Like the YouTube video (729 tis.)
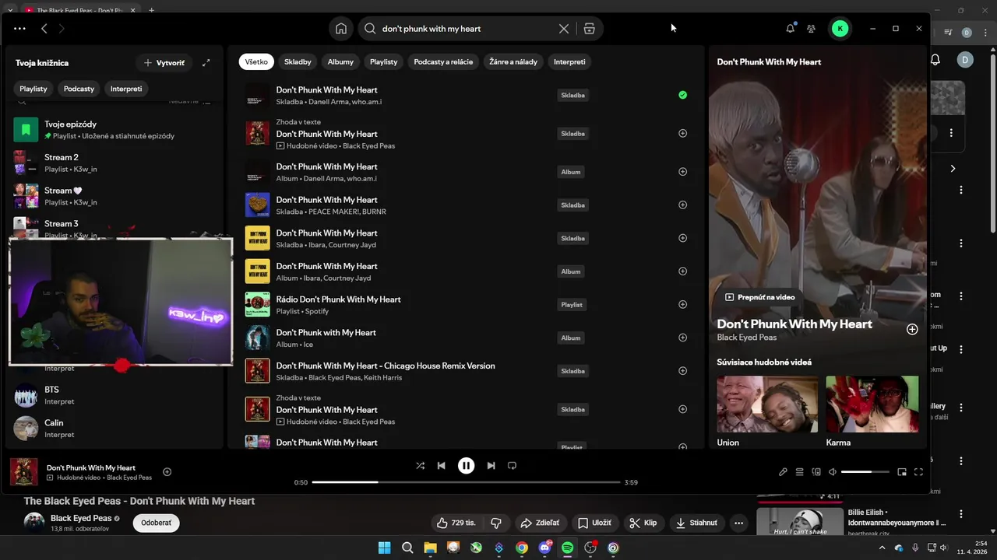 click(x=456, y=523)
